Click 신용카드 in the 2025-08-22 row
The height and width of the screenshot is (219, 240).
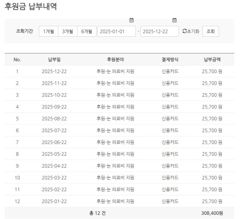(x=170, y=119)
